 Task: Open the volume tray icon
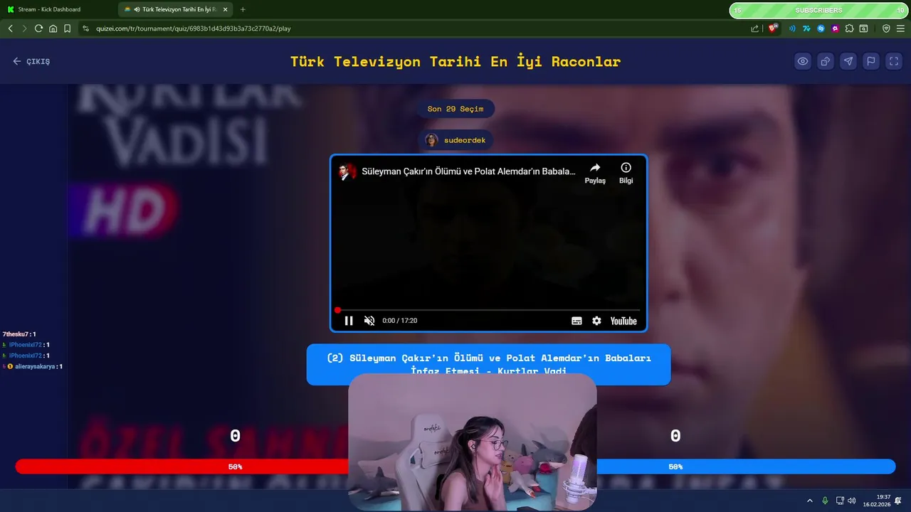[852, 501]
